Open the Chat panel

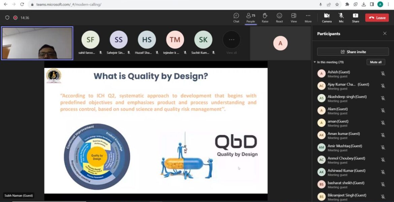(x=236, y=18)
